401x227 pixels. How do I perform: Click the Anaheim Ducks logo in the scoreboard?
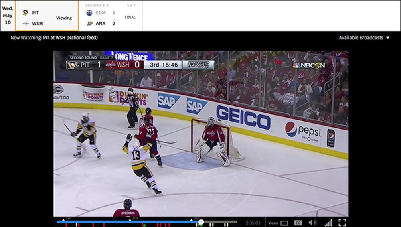[89, 24]
